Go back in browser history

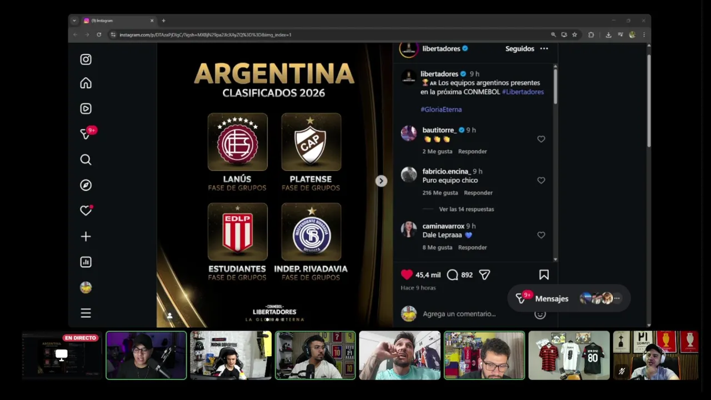(75, 34)
